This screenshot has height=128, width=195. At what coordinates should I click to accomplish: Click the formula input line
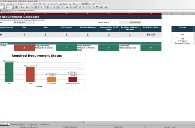coord(103,11)
